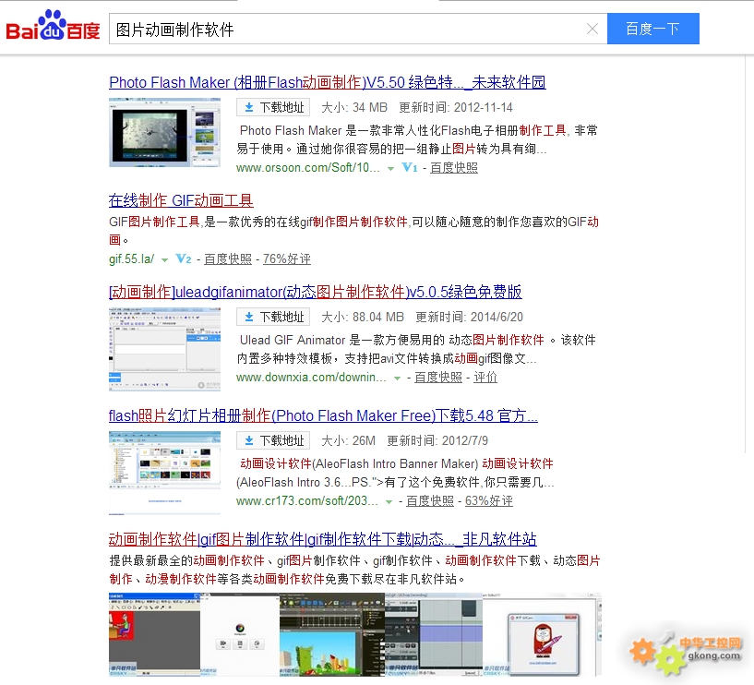754x685 pixels.
Task: Click the 评价 link for downxia.com
Action: tap(485, 378)
